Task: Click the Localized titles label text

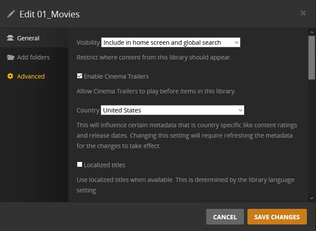Action: pyautogui.click(x=105, y=165)
